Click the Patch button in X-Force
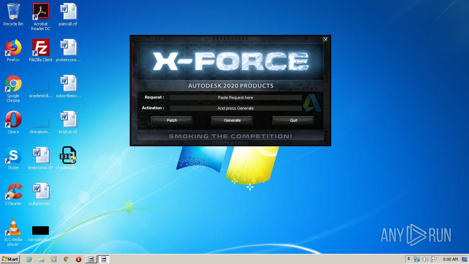The height and width of the screenshot is (264, 469). point(171,120)
